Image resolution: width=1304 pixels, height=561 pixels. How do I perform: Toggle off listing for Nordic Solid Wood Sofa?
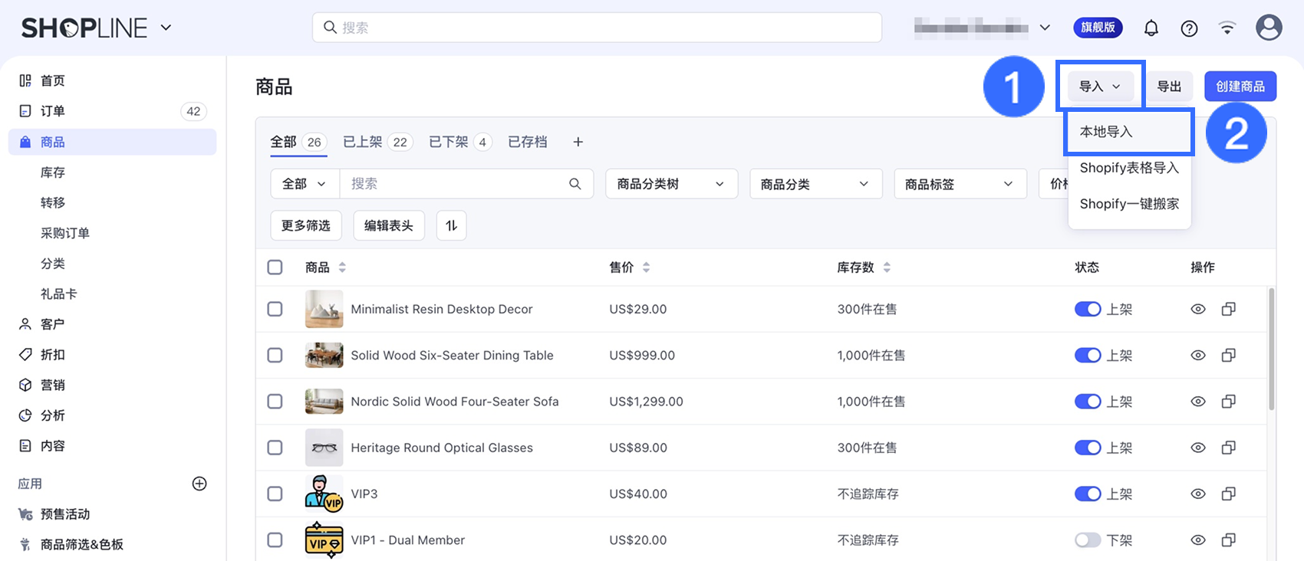(x=1087, y=402)
